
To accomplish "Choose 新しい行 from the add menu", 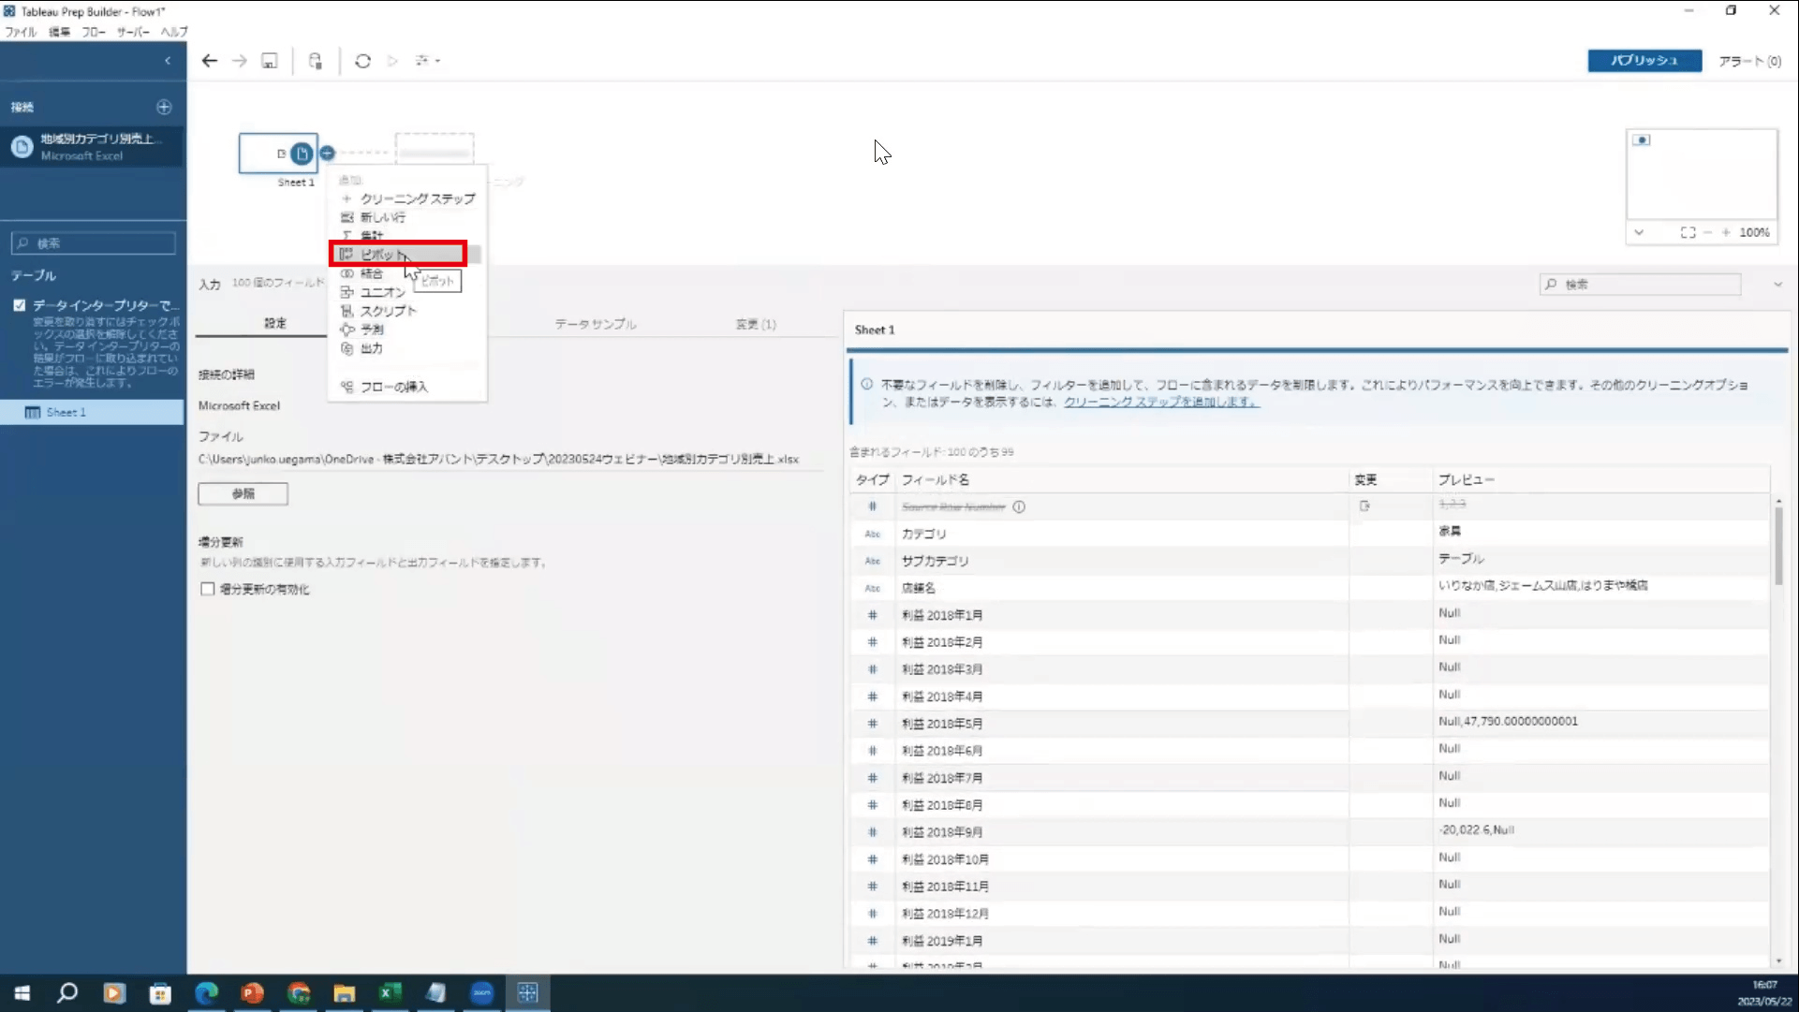I will (x=407, y=217).
